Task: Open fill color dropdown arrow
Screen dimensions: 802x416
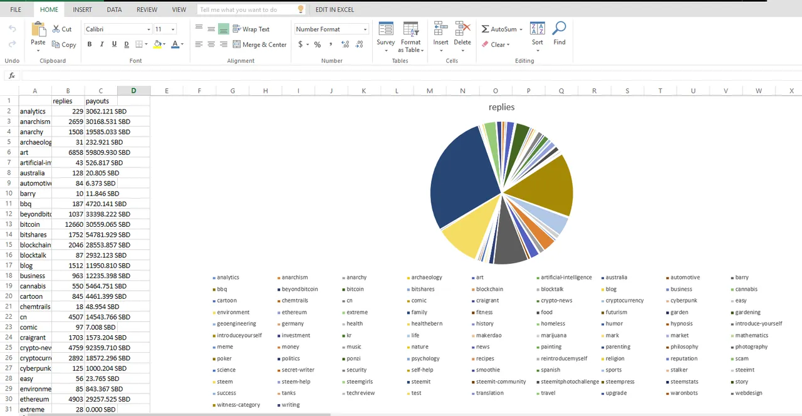Action: [165, 44]
